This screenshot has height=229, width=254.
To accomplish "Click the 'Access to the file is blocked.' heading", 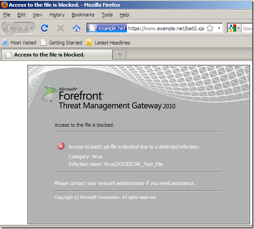I will coord(84,125).
